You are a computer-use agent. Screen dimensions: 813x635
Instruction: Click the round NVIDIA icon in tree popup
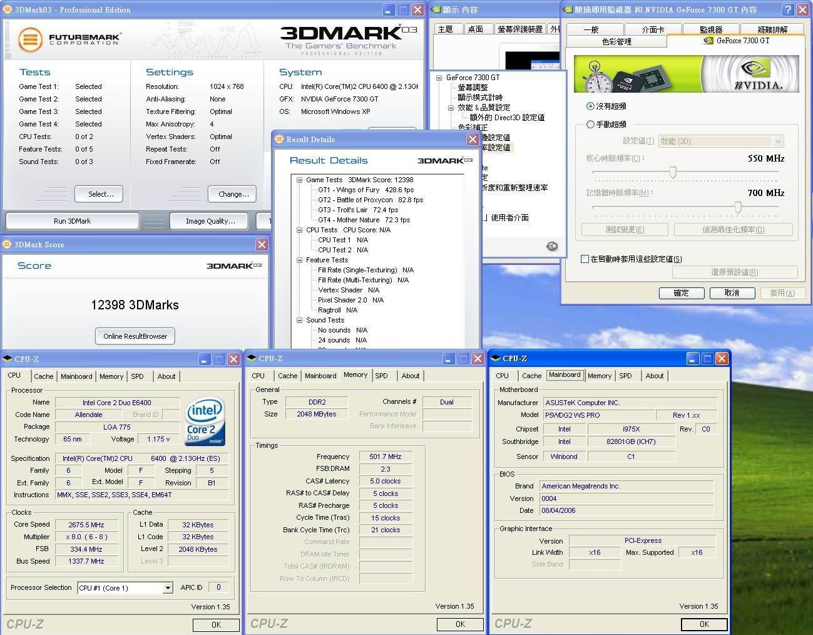552,246
